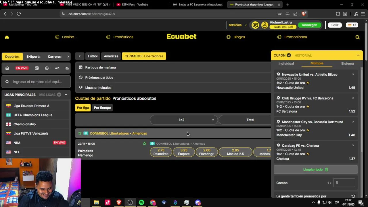Open Pronósticos absolutos view
This screenshot has height=207, width=368.
134,98
